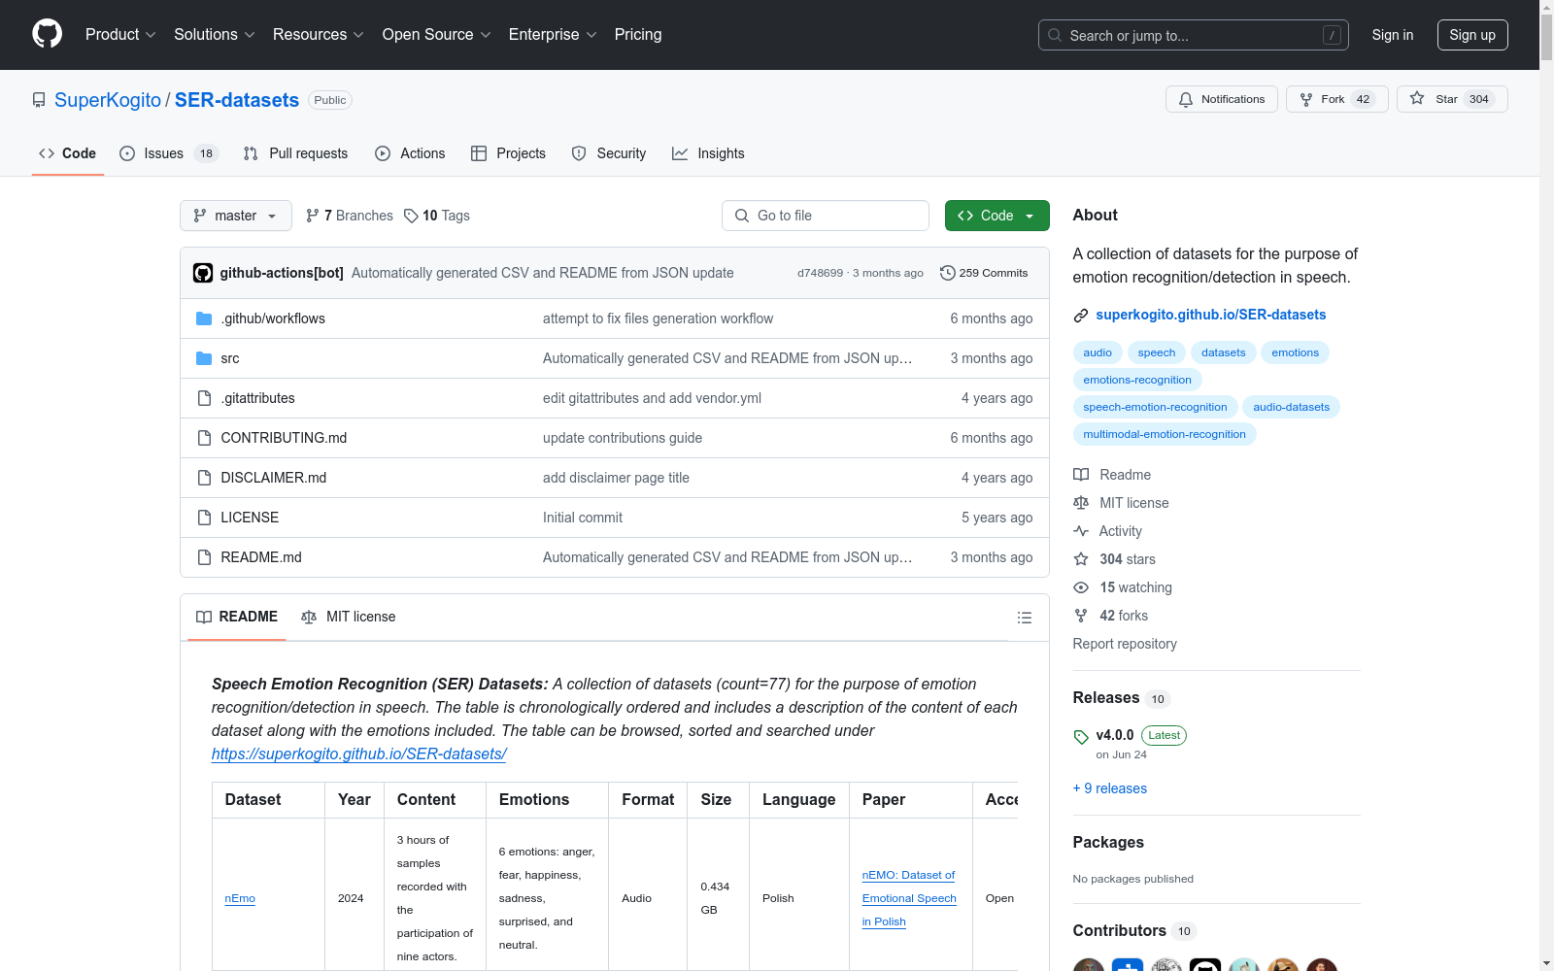Open the SuperKogito owner link
1554x971 pixels.
pos(108,100)
